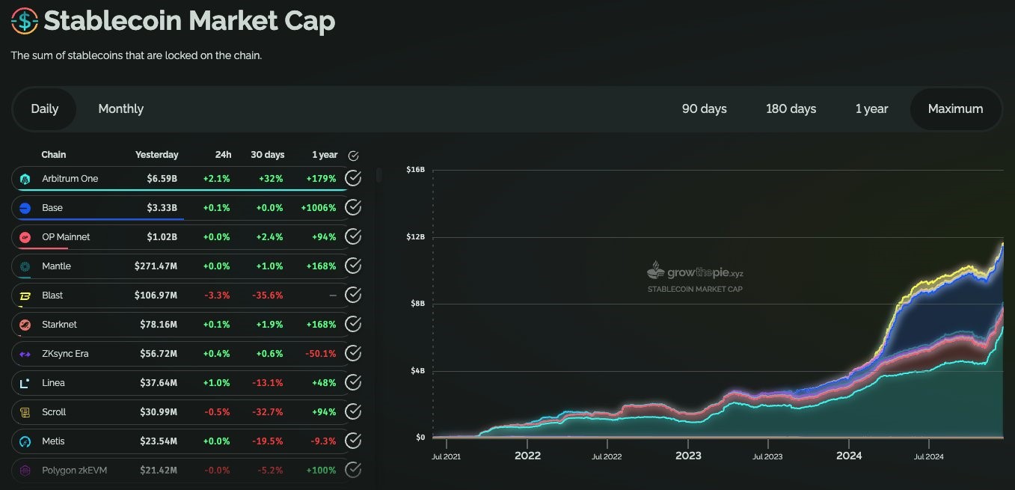This screenshot has height=490, width=1015.
Task: Click the ZKsync Era chain logo
Action: point(25,354)
